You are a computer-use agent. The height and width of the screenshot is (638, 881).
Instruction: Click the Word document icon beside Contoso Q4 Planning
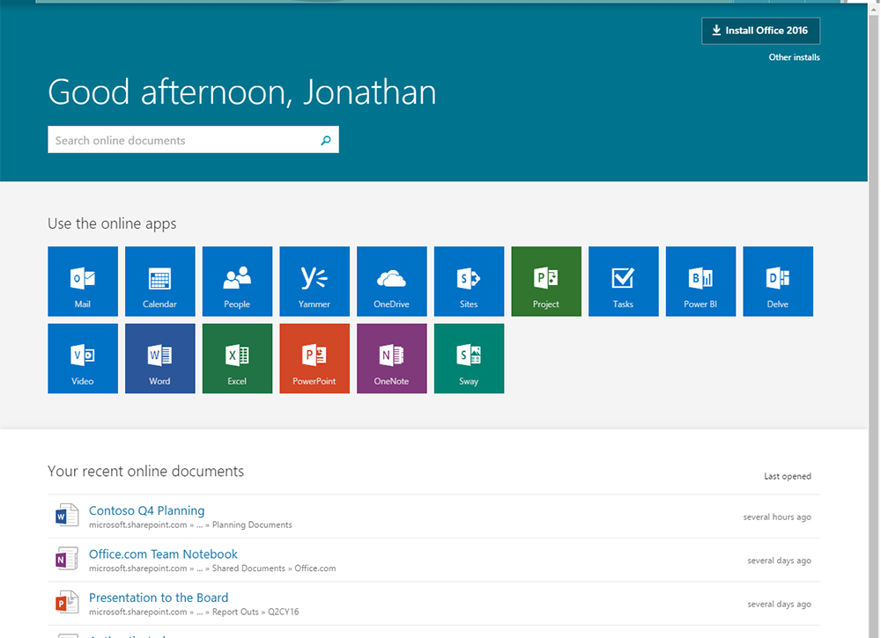click(67, 515)
